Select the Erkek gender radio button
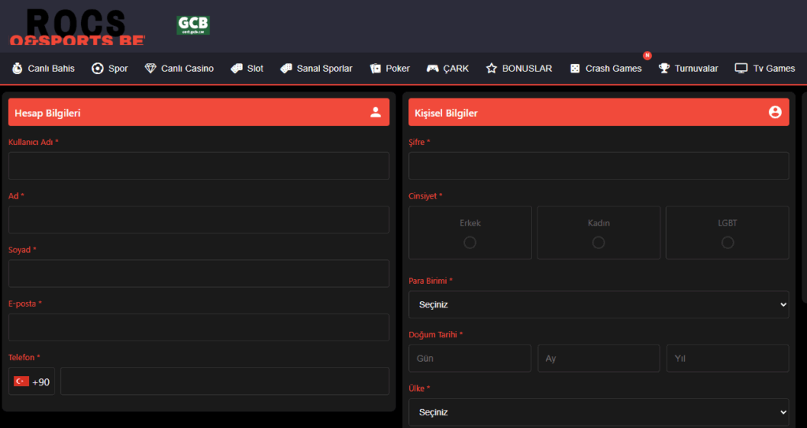Screen dimensions: 807x428 470,242
